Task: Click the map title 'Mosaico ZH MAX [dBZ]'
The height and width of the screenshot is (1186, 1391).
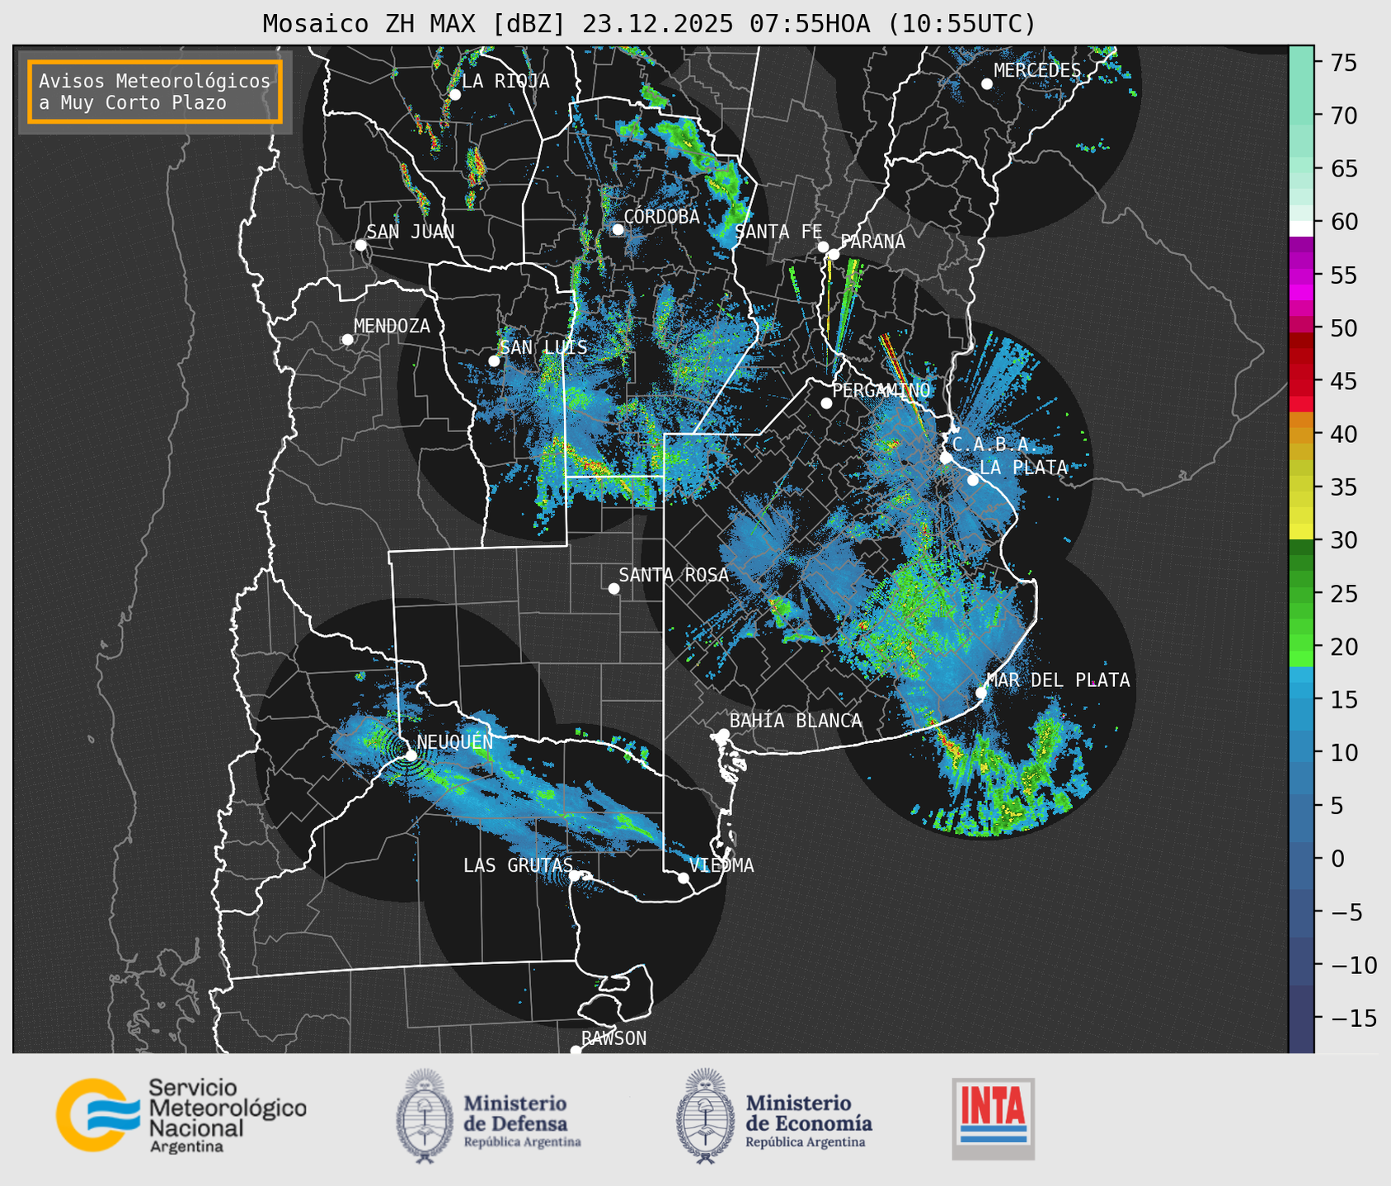Action: (x=415, y=24)
